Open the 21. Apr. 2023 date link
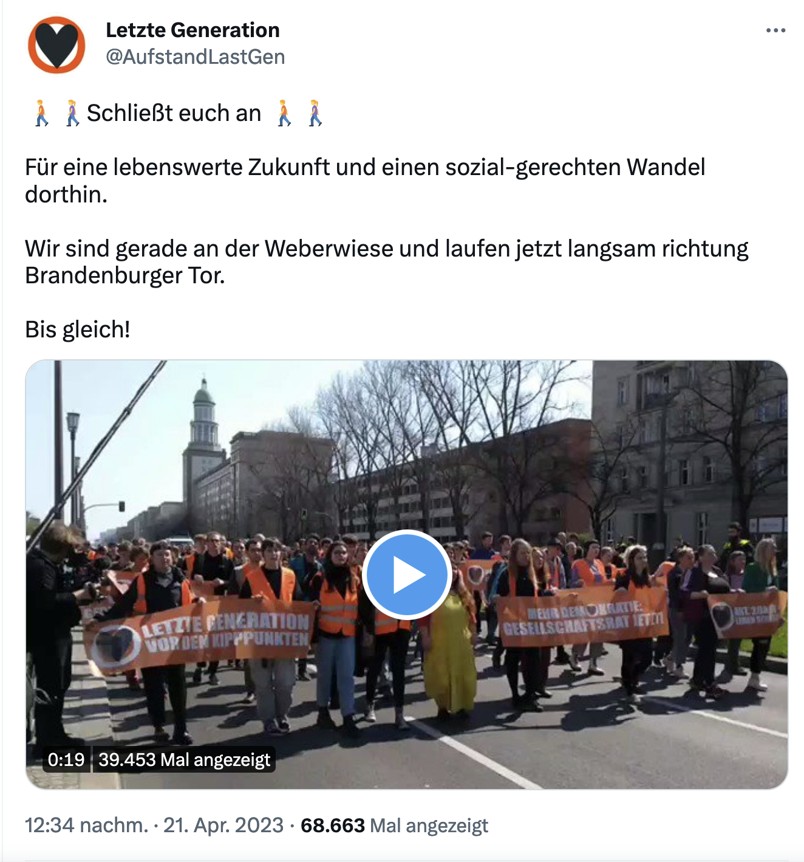Image resolution: width=804 pixels, height=862 pixels. [x=223, y=825]
